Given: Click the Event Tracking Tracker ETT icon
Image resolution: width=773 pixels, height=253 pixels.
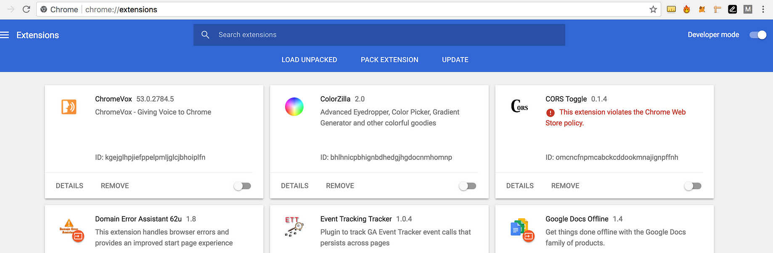Looking at the screenshot, I should (x=294, y=227).
